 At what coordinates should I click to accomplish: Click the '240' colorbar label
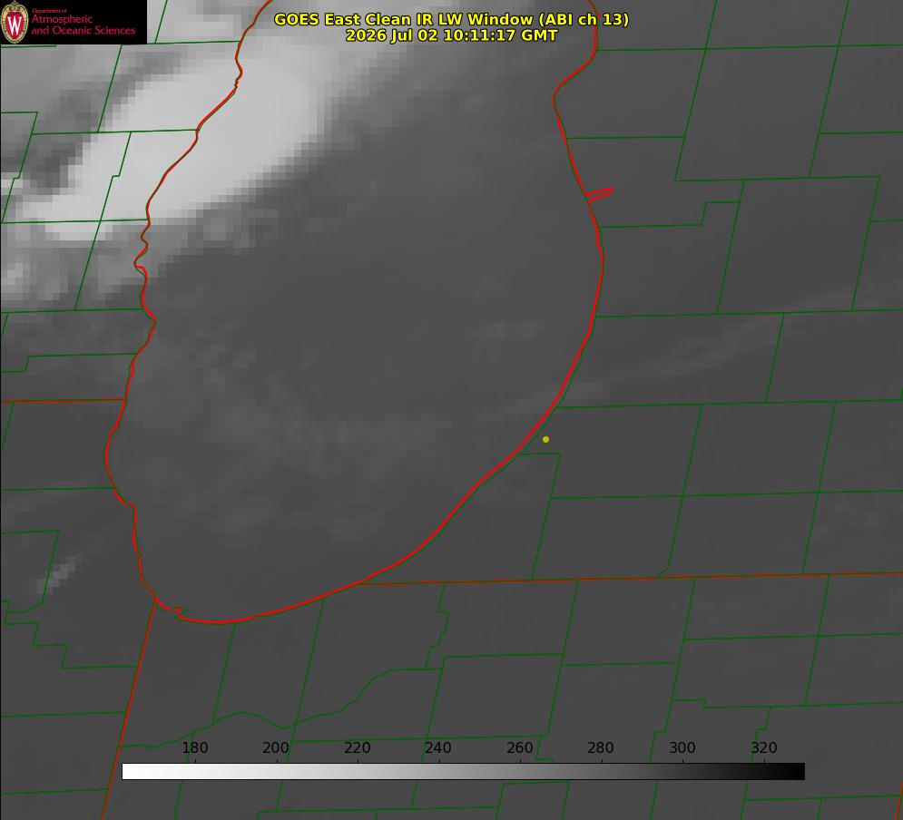(438, 747)
